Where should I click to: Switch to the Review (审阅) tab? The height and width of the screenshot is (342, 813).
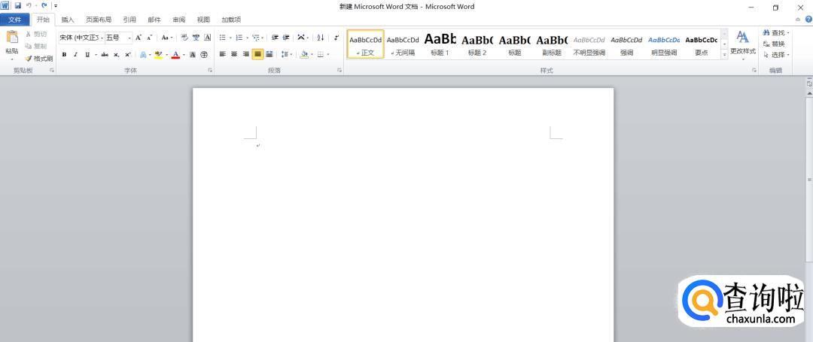pos(179,20)
